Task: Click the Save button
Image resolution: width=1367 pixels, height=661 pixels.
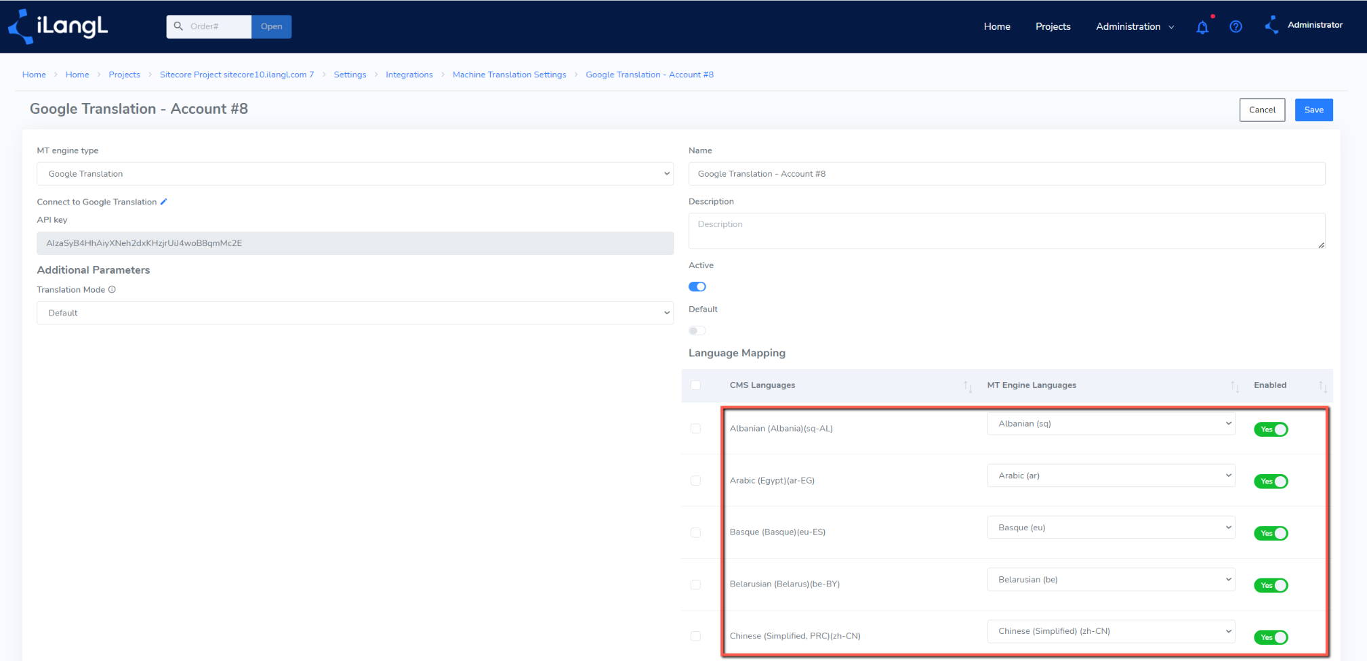Action: click(1313, 110)
